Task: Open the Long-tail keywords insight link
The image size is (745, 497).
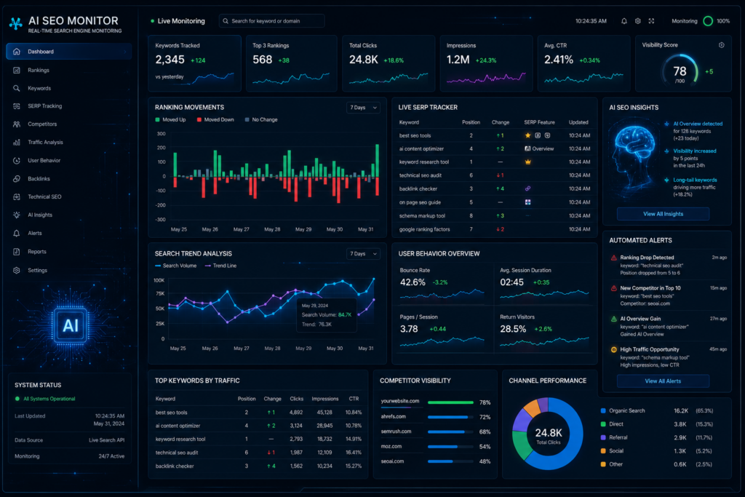Action: point(695,180)
